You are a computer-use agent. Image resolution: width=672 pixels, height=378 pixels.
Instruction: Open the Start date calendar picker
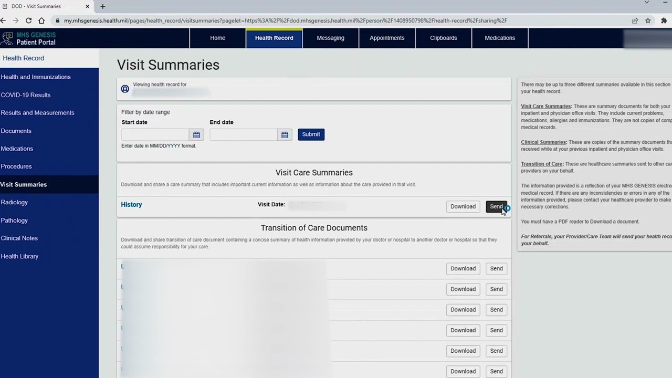pos(196,134)
